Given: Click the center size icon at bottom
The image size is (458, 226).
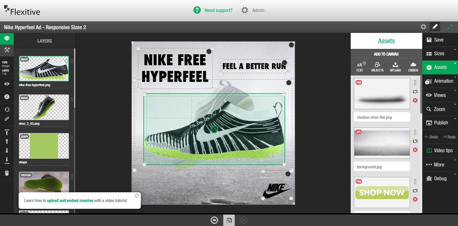Looking at the screenshot, I should point(229,220).
